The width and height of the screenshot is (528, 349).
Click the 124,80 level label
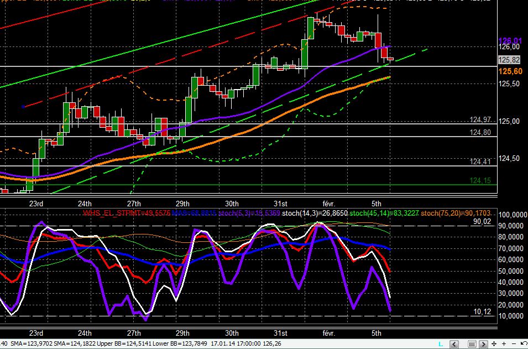point(480,132)
